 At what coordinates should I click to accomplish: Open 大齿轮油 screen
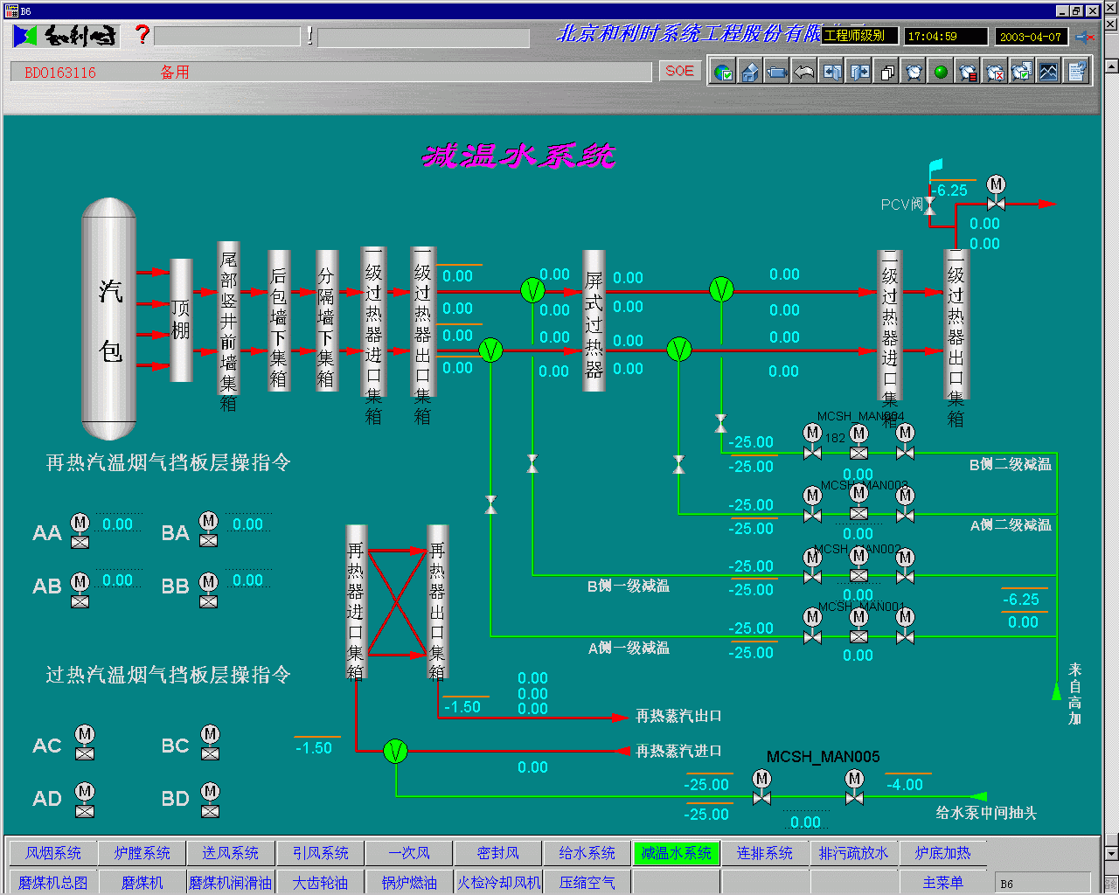[x=320, y=883]
